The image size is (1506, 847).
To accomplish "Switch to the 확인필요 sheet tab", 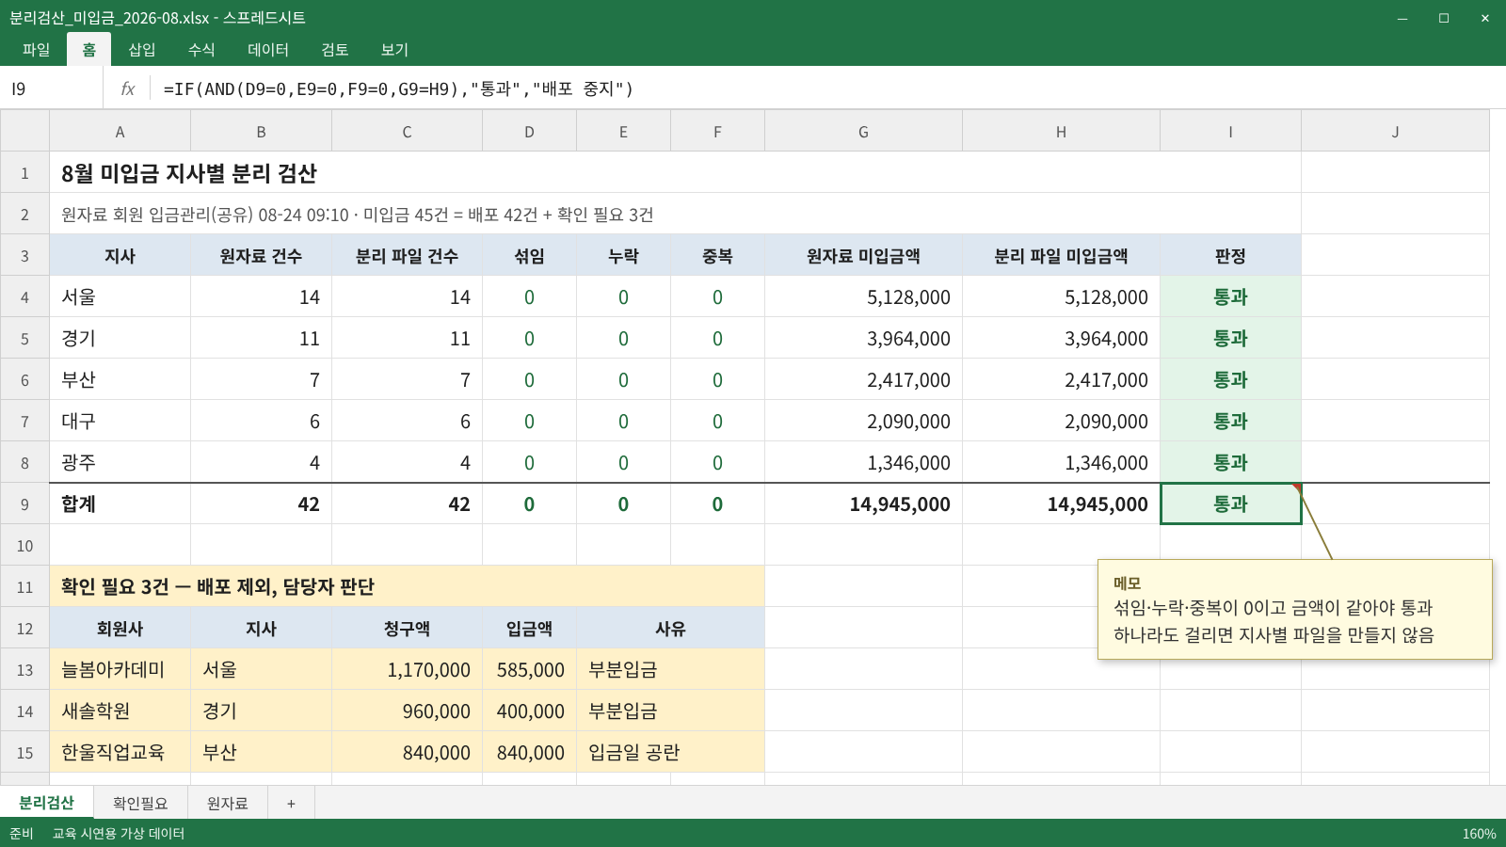I will tap(140, 803).
